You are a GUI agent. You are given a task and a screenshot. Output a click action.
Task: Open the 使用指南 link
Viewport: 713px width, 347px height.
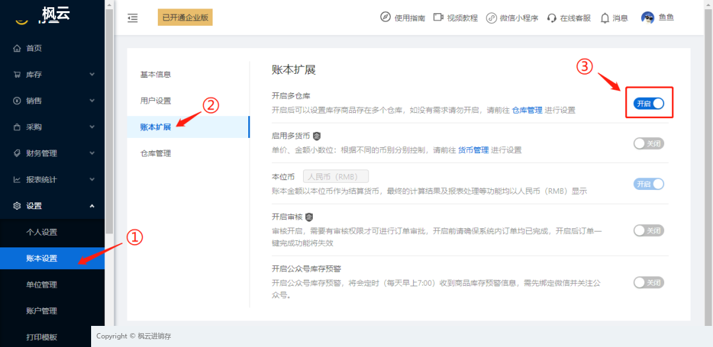click(x=410, y=18)
